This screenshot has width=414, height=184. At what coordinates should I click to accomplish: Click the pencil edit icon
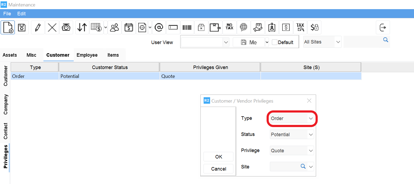pos(38,27)
